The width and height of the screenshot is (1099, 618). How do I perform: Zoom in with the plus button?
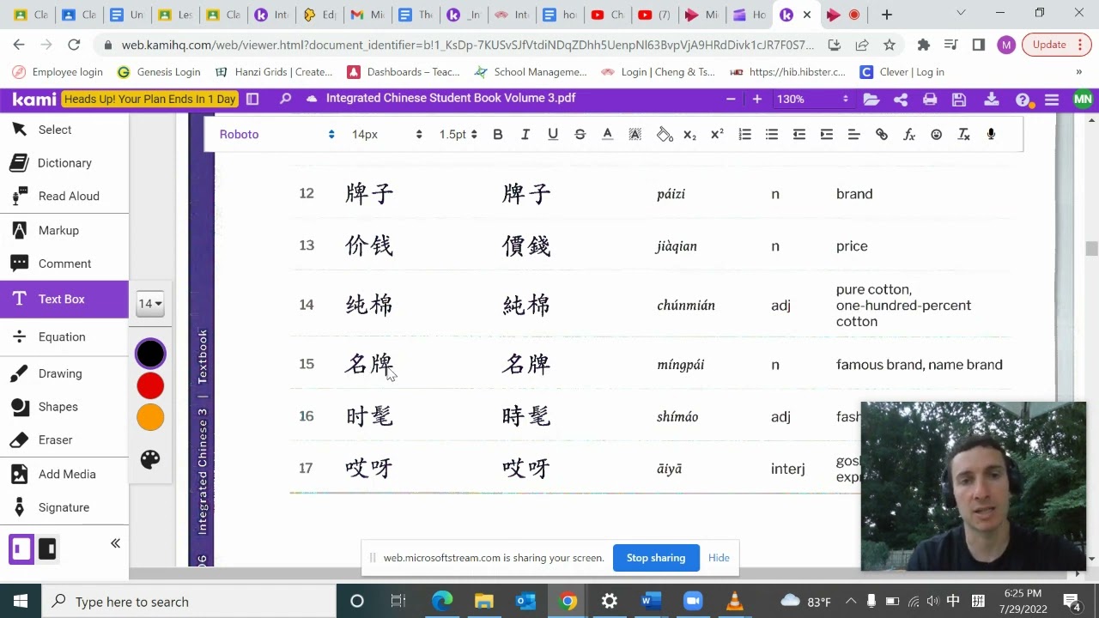[756, 99]
